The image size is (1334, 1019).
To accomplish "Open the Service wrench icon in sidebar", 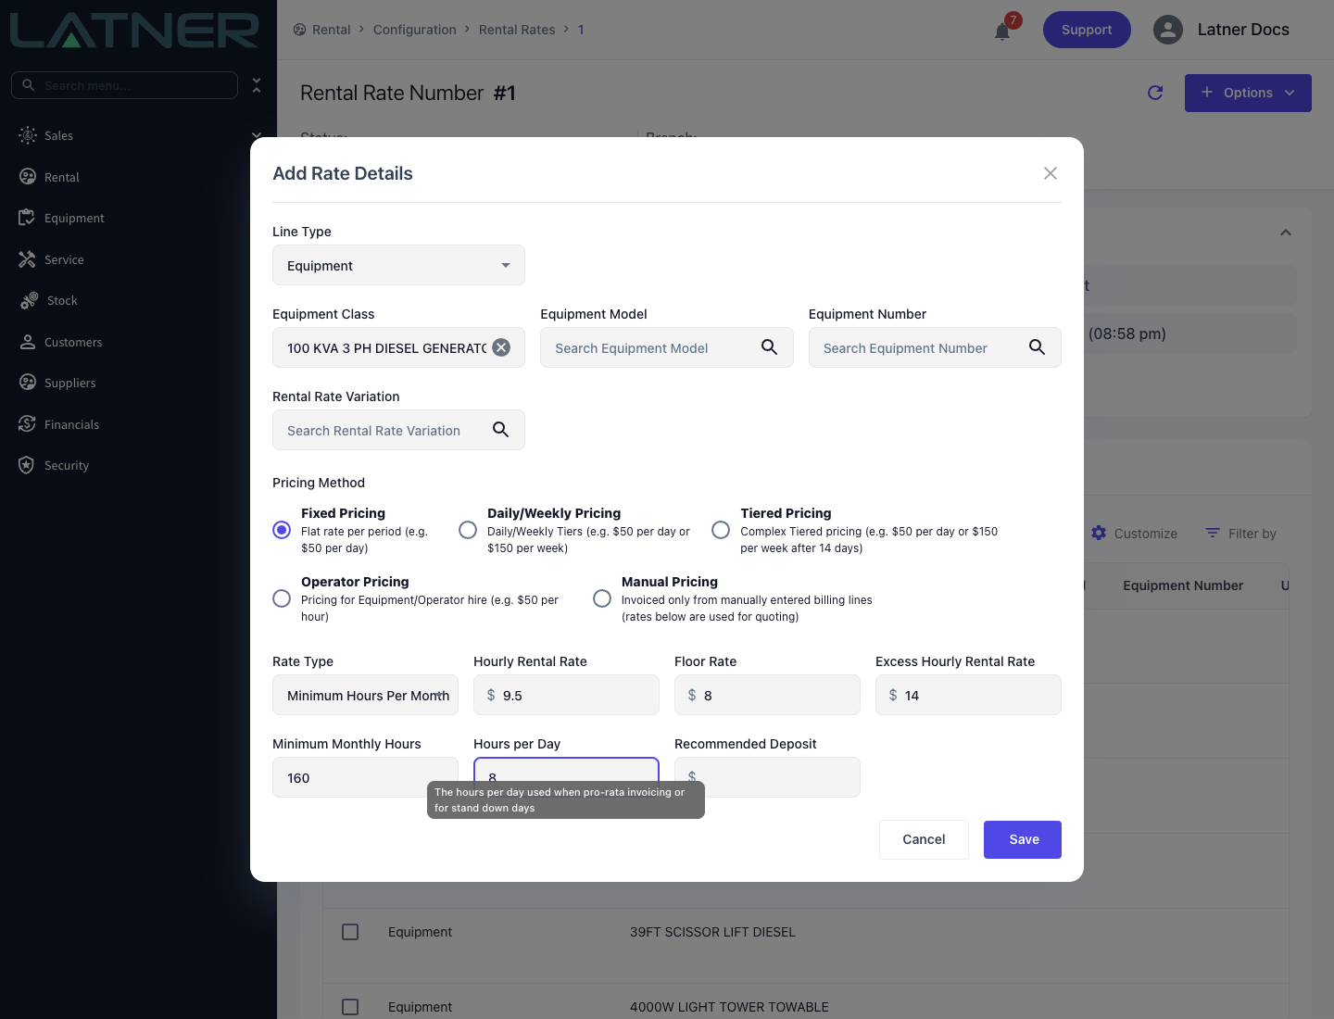I will point(27,259).
